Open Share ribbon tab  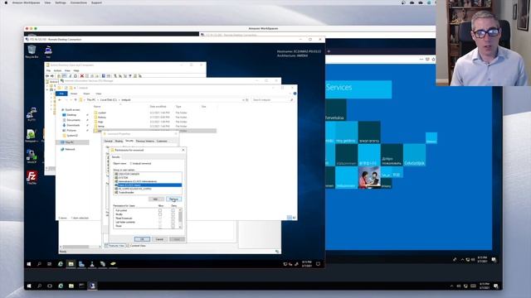point(86,94)
